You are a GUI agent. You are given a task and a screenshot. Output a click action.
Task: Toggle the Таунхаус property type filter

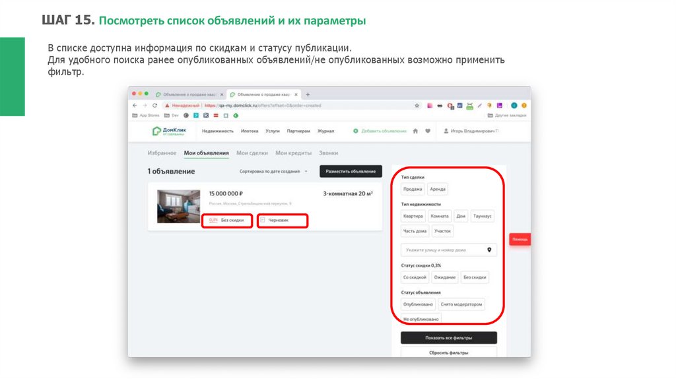(x=482, y=217)
